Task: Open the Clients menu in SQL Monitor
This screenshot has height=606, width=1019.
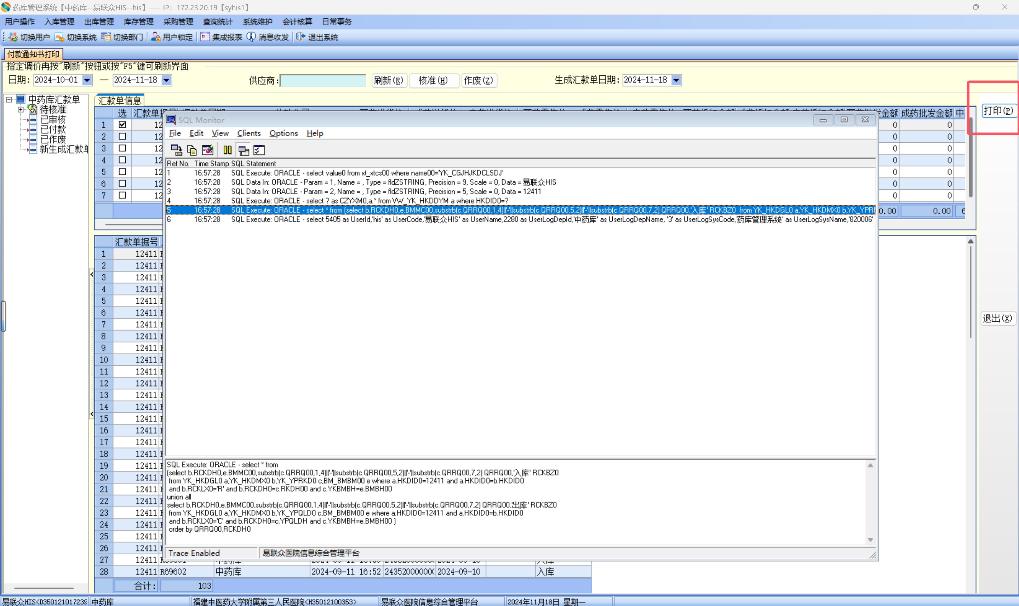Action: pyautogui.click(x=248, y=133)
